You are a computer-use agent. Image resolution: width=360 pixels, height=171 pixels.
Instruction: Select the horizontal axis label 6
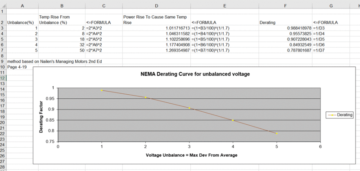coord(320,146)
